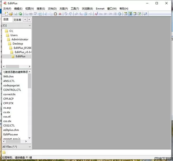The width and height of the screenshot is (173, 161).
Task: Toggle the highlighted Directory Window icon
Action: 130,14
